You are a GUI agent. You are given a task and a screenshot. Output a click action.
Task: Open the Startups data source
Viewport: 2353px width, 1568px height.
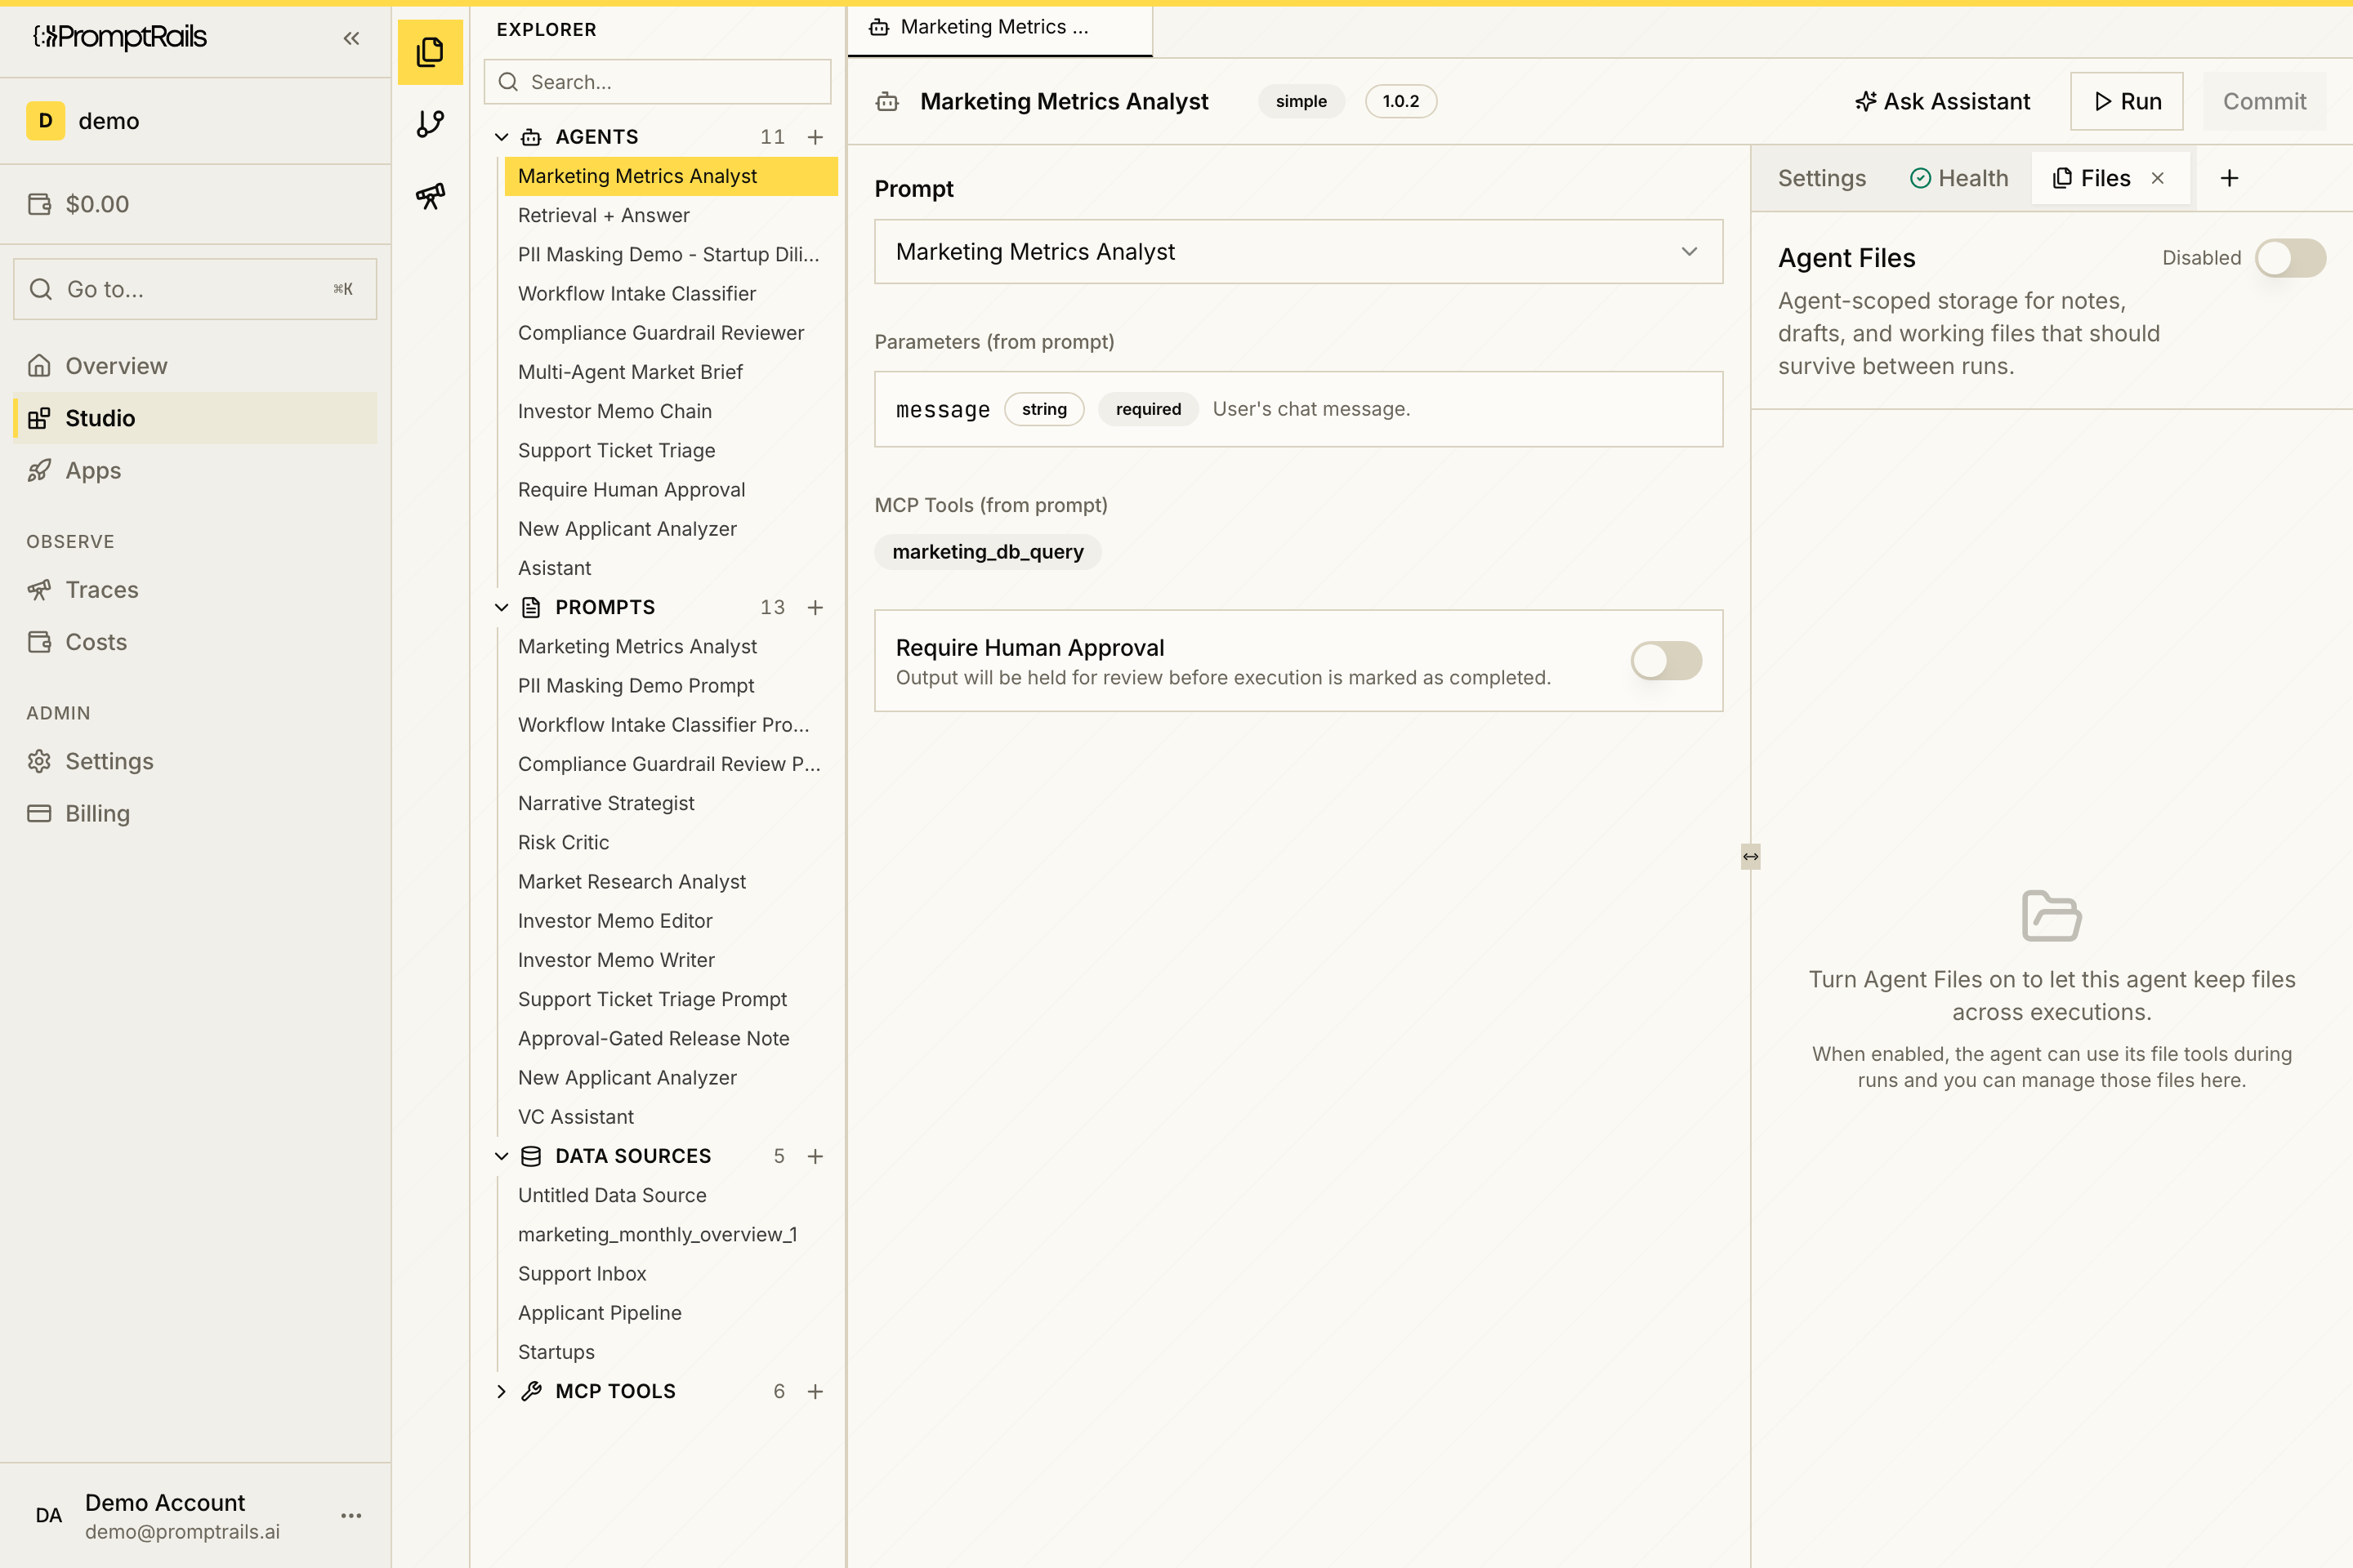click(670, 1352)
